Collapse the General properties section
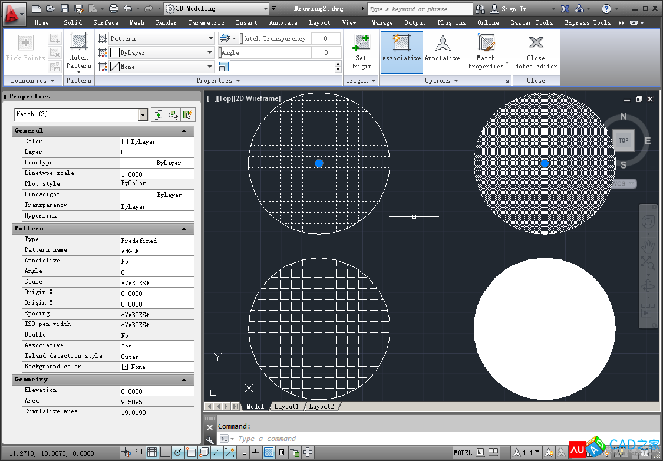This screenshot has height=461, width=663. (184, 131)
